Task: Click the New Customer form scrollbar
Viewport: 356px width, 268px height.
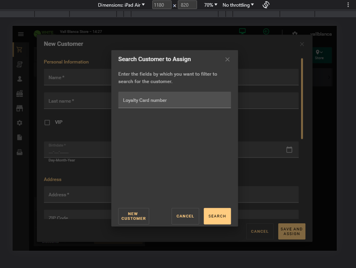Action: [302, 98]
